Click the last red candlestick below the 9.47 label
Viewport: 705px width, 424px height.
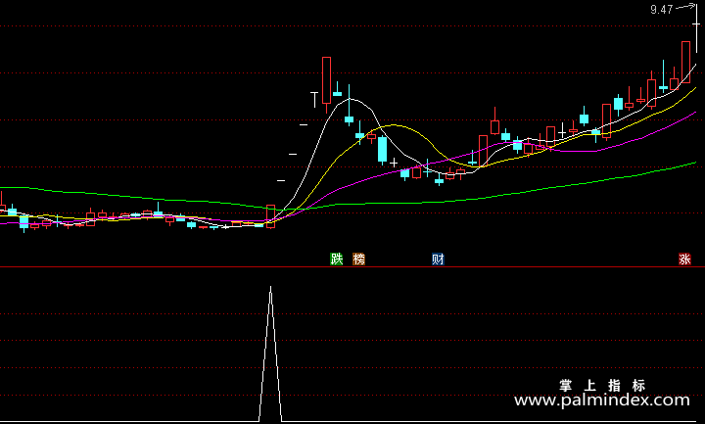685,62
